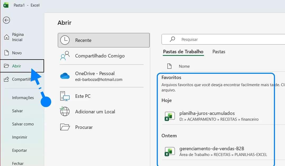The image size is (285, 166).
Task: Click the Excel icon next to planilha-juros-acumulados
Action: 169,116
